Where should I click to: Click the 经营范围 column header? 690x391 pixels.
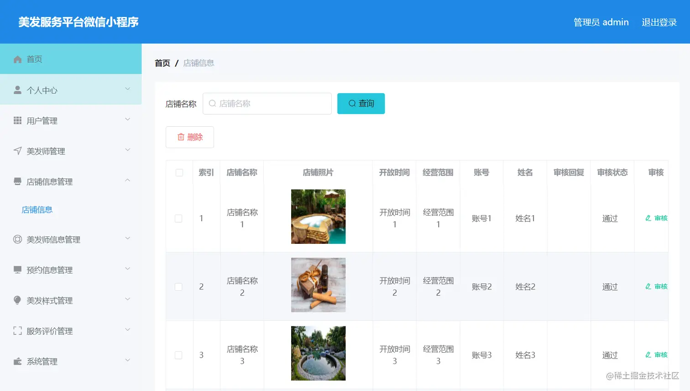pos(438,172)
